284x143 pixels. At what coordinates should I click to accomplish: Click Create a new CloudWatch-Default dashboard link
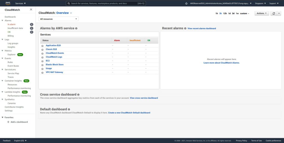(x=129, y=113)
